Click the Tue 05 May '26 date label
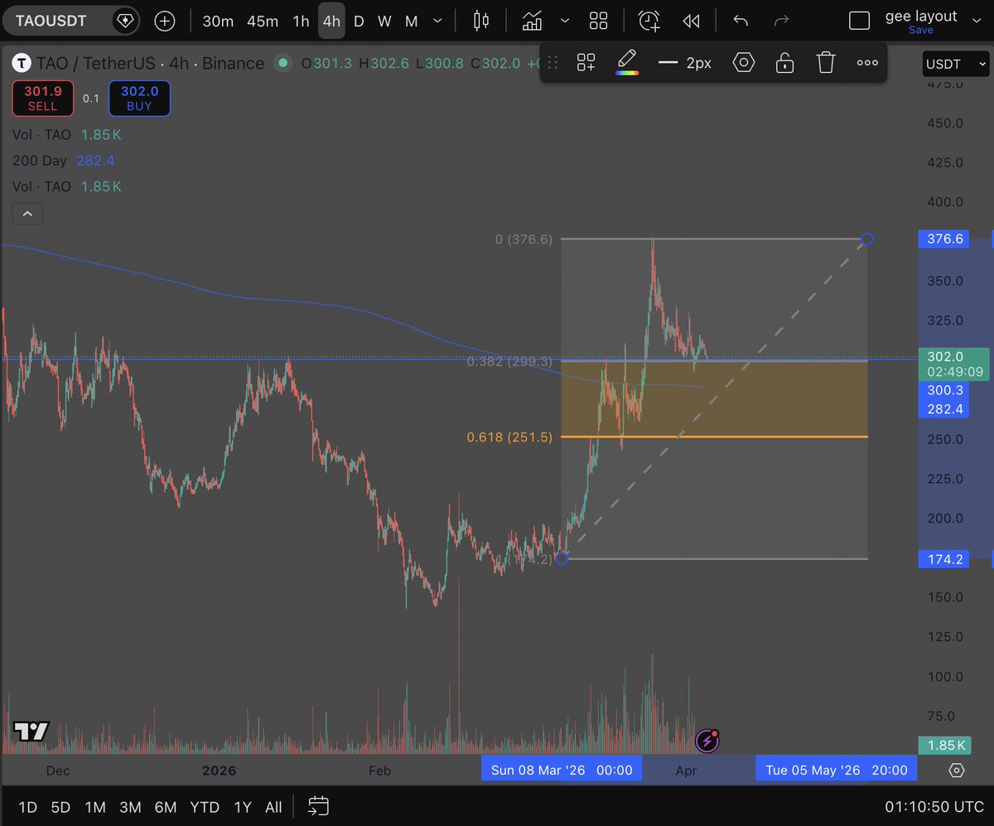This screenshot has width=994, height=826. (837, 770)
